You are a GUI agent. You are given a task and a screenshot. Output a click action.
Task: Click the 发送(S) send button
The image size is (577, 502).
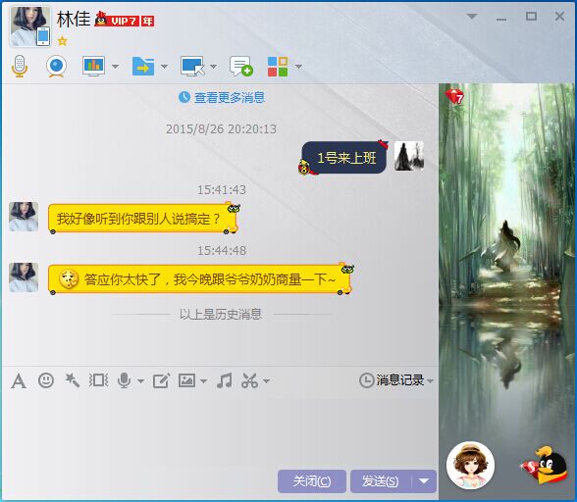(x=381, y=481)
